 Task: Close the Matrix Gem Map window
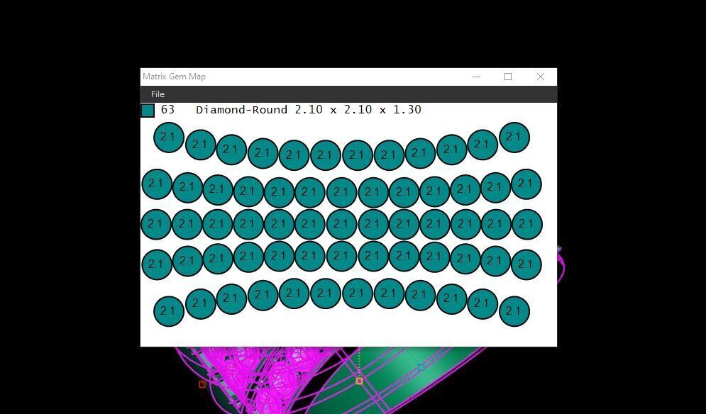coord(541,77)
